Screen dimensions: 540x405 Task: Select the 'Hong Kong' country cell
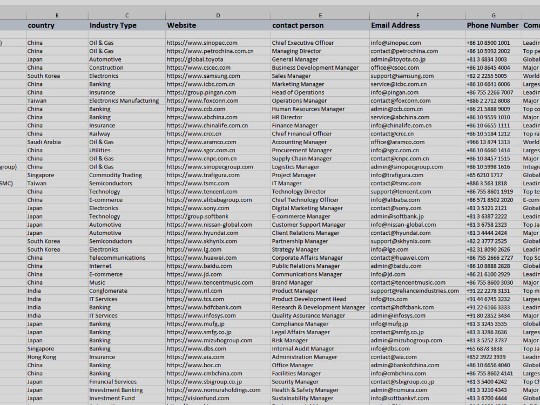(57, 357)
